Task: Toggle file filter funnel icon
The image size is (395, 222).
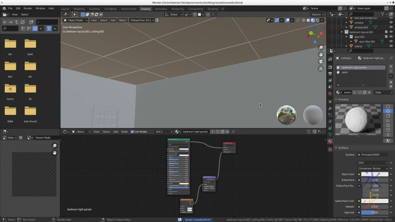Action: click(x=49, y=28)
